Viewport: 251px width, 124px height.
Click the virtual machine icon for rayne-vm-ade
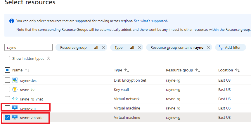15,118
